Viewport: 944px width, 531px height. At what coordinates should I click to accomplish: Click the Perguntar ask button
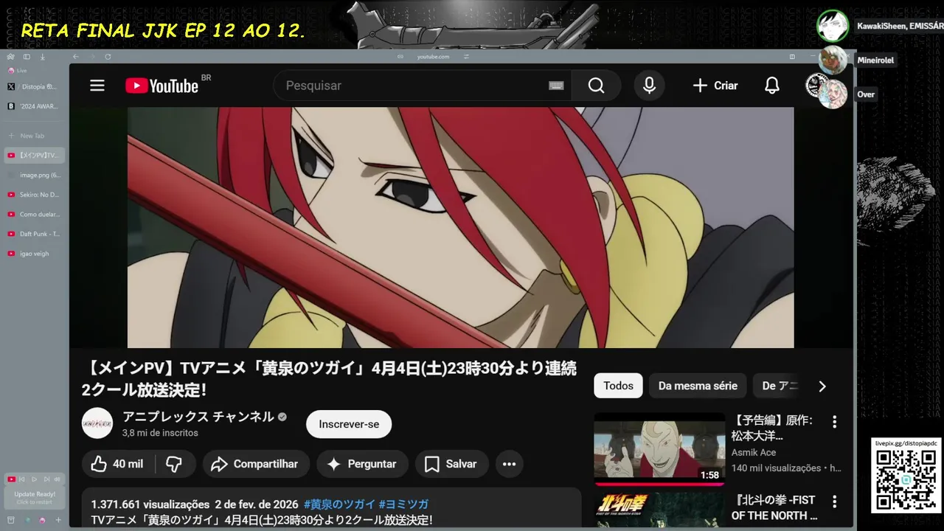pyautogui.click(x=362, y=464)
